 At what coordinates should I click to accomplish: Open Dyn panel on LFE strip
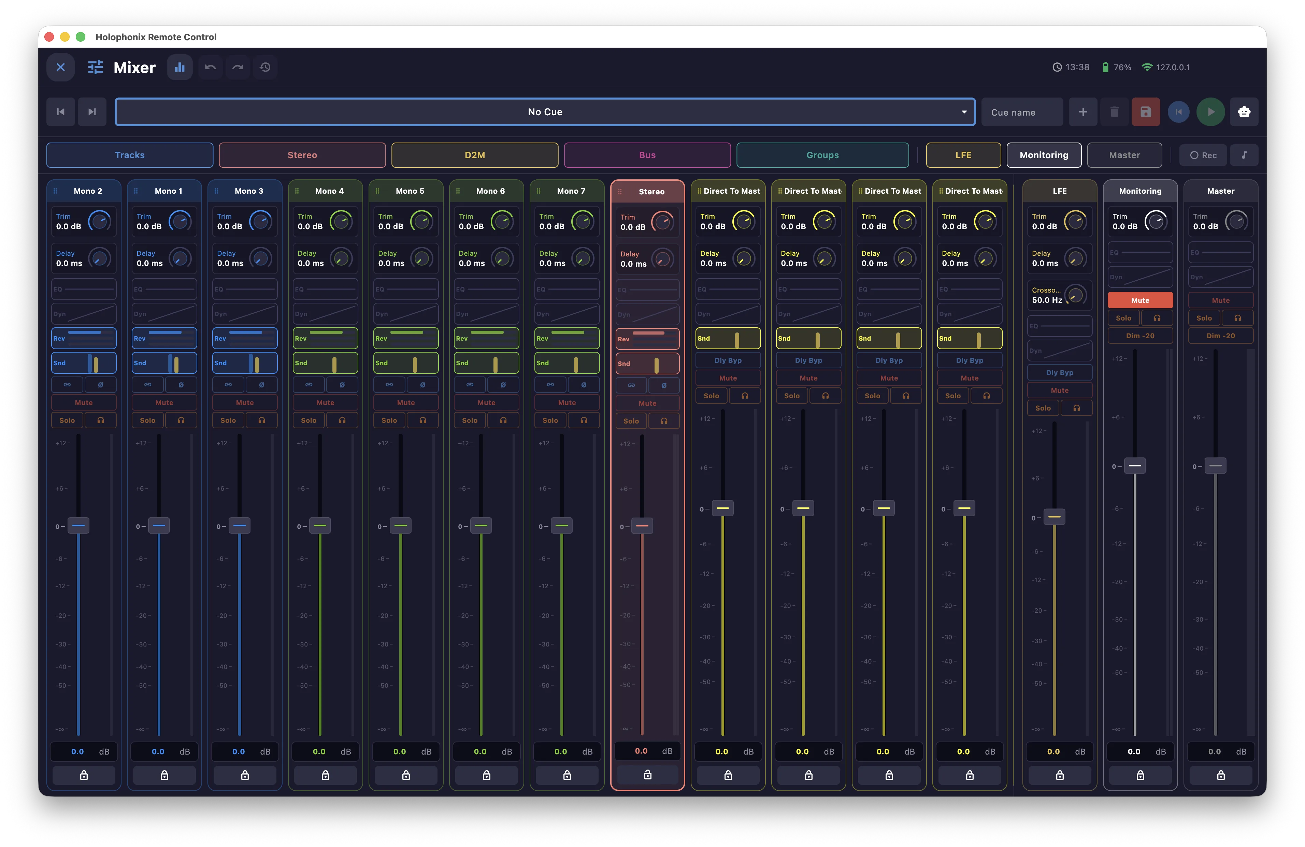[1060, 351]
